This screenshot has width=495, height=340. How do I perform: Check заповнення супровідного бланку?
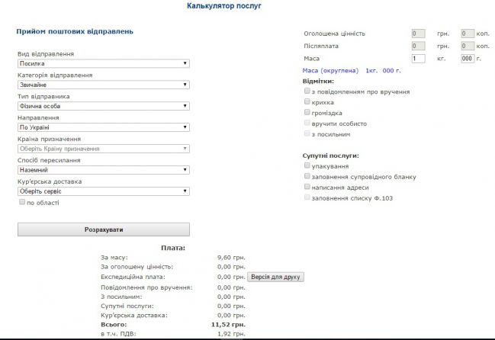coord(307,176)
